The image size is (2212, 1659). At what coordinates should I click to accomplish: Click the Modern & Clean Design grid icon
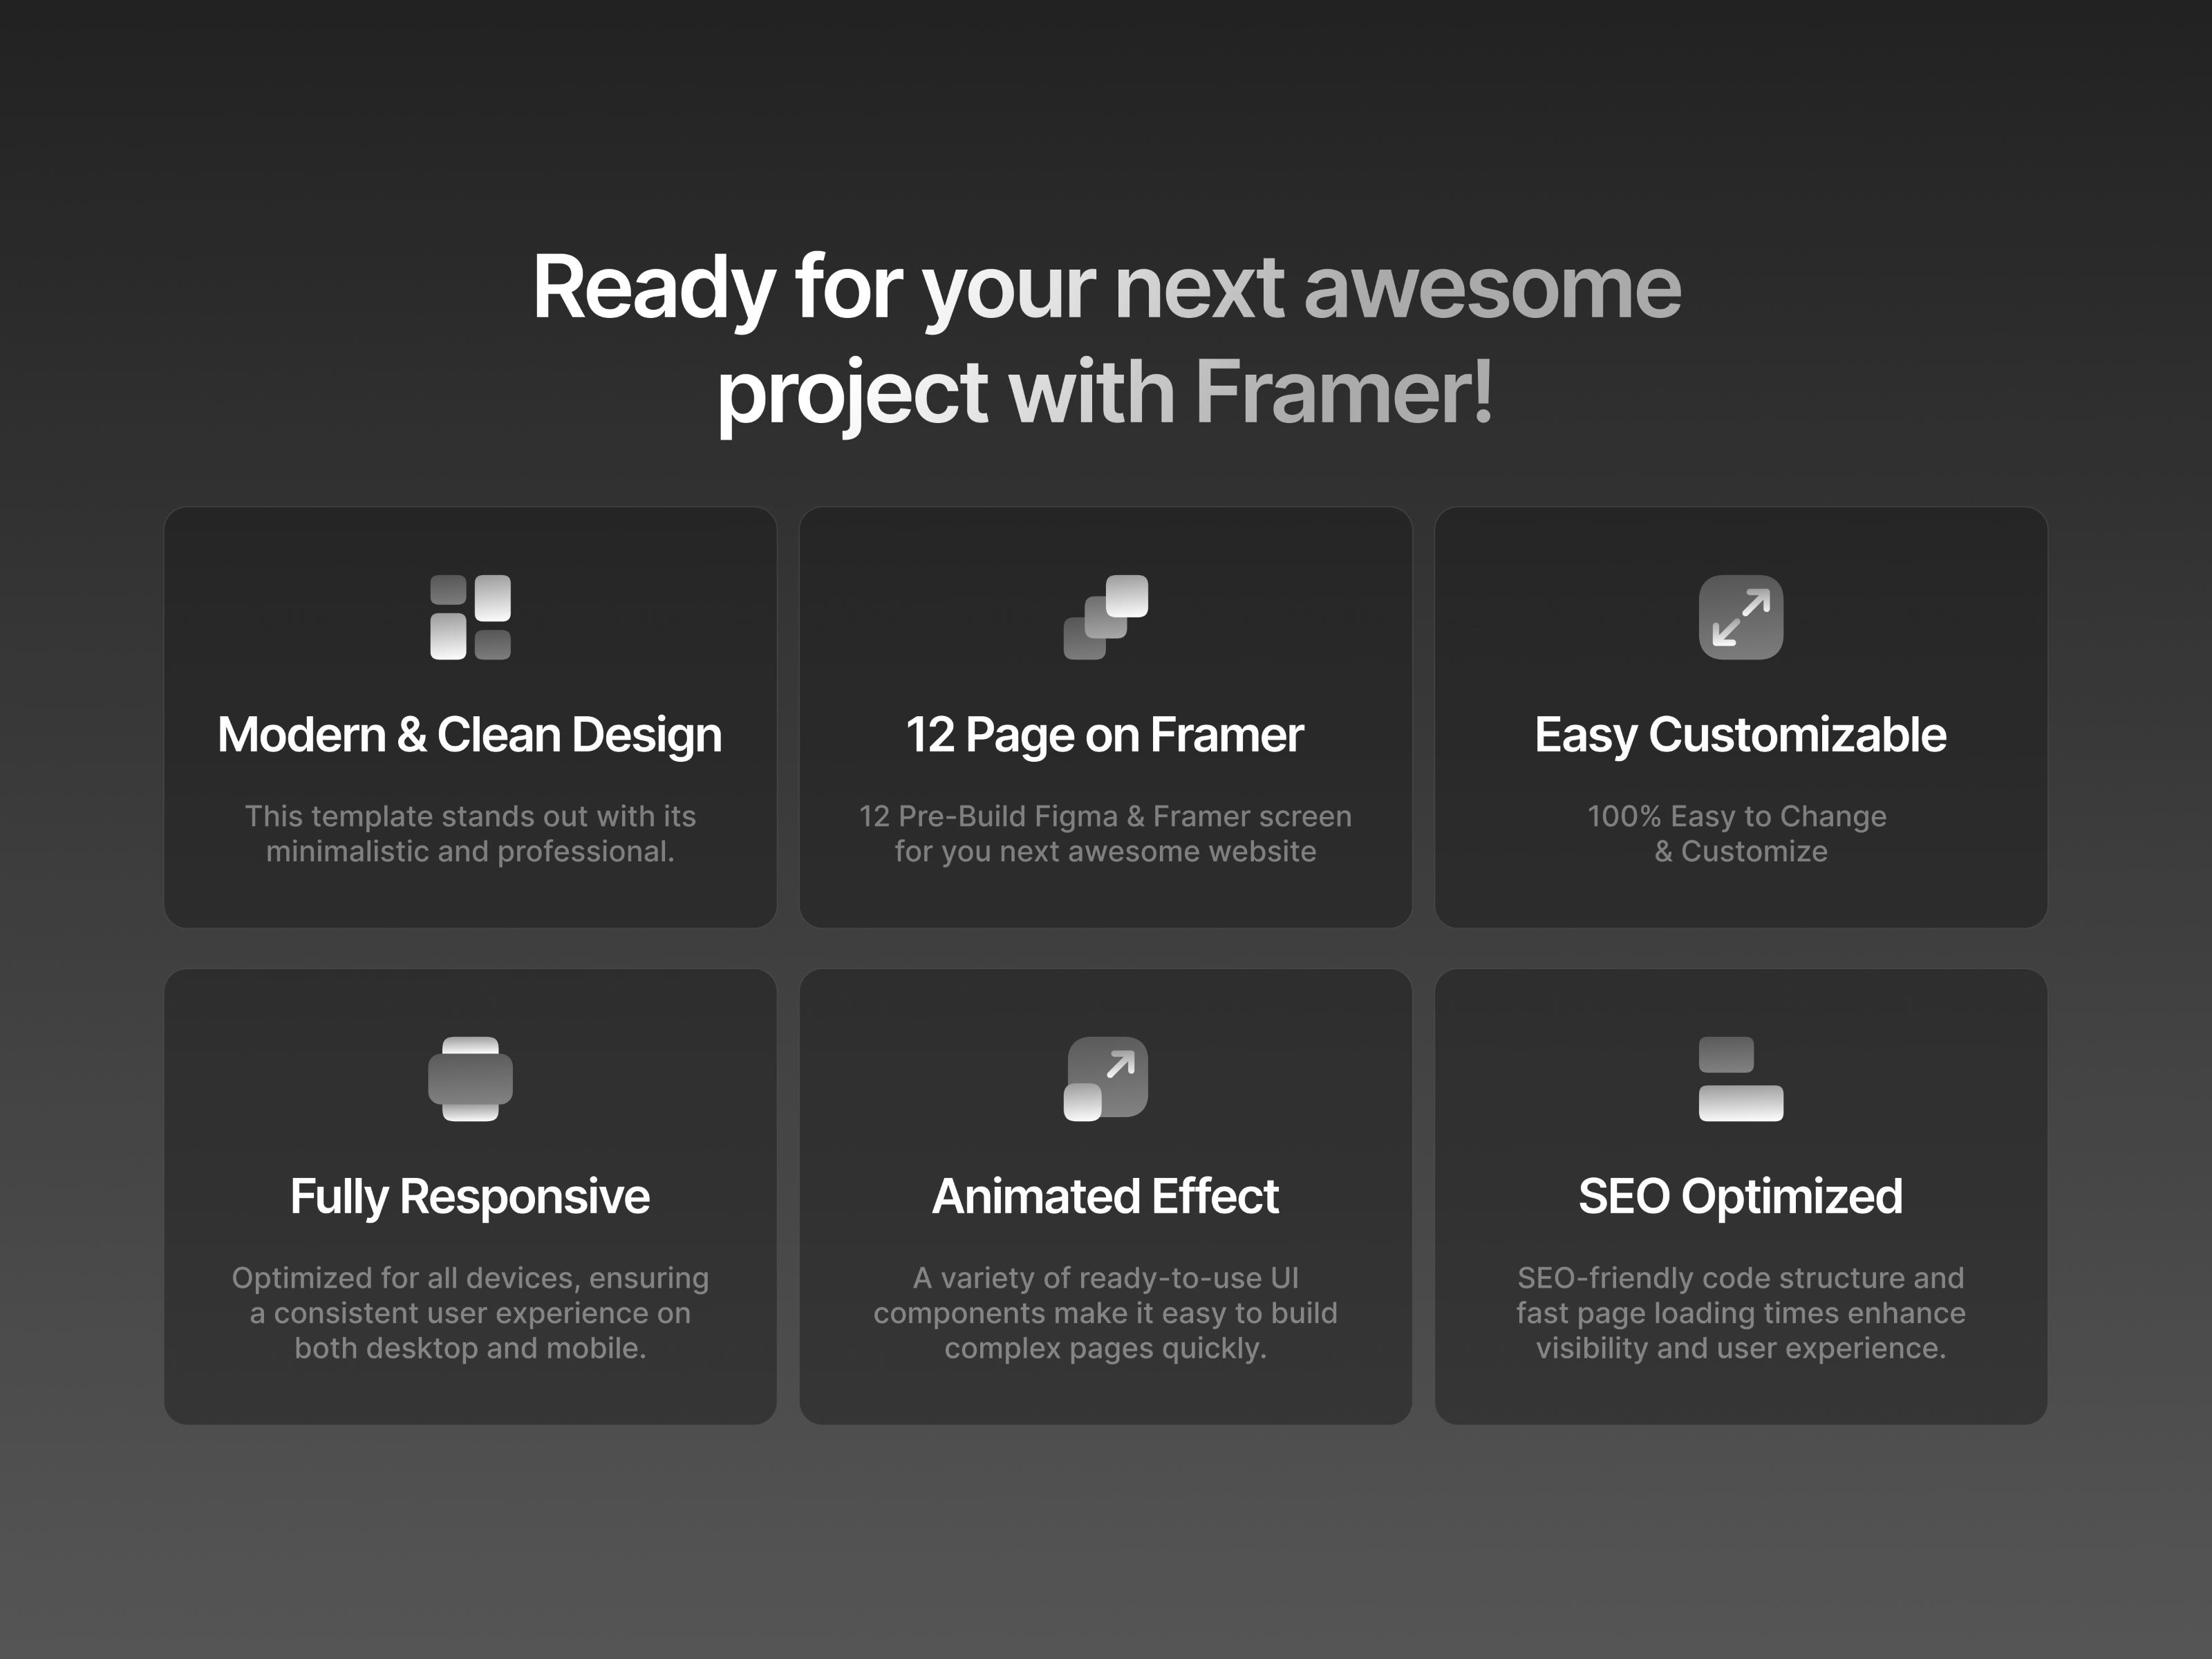click(470, 617)
